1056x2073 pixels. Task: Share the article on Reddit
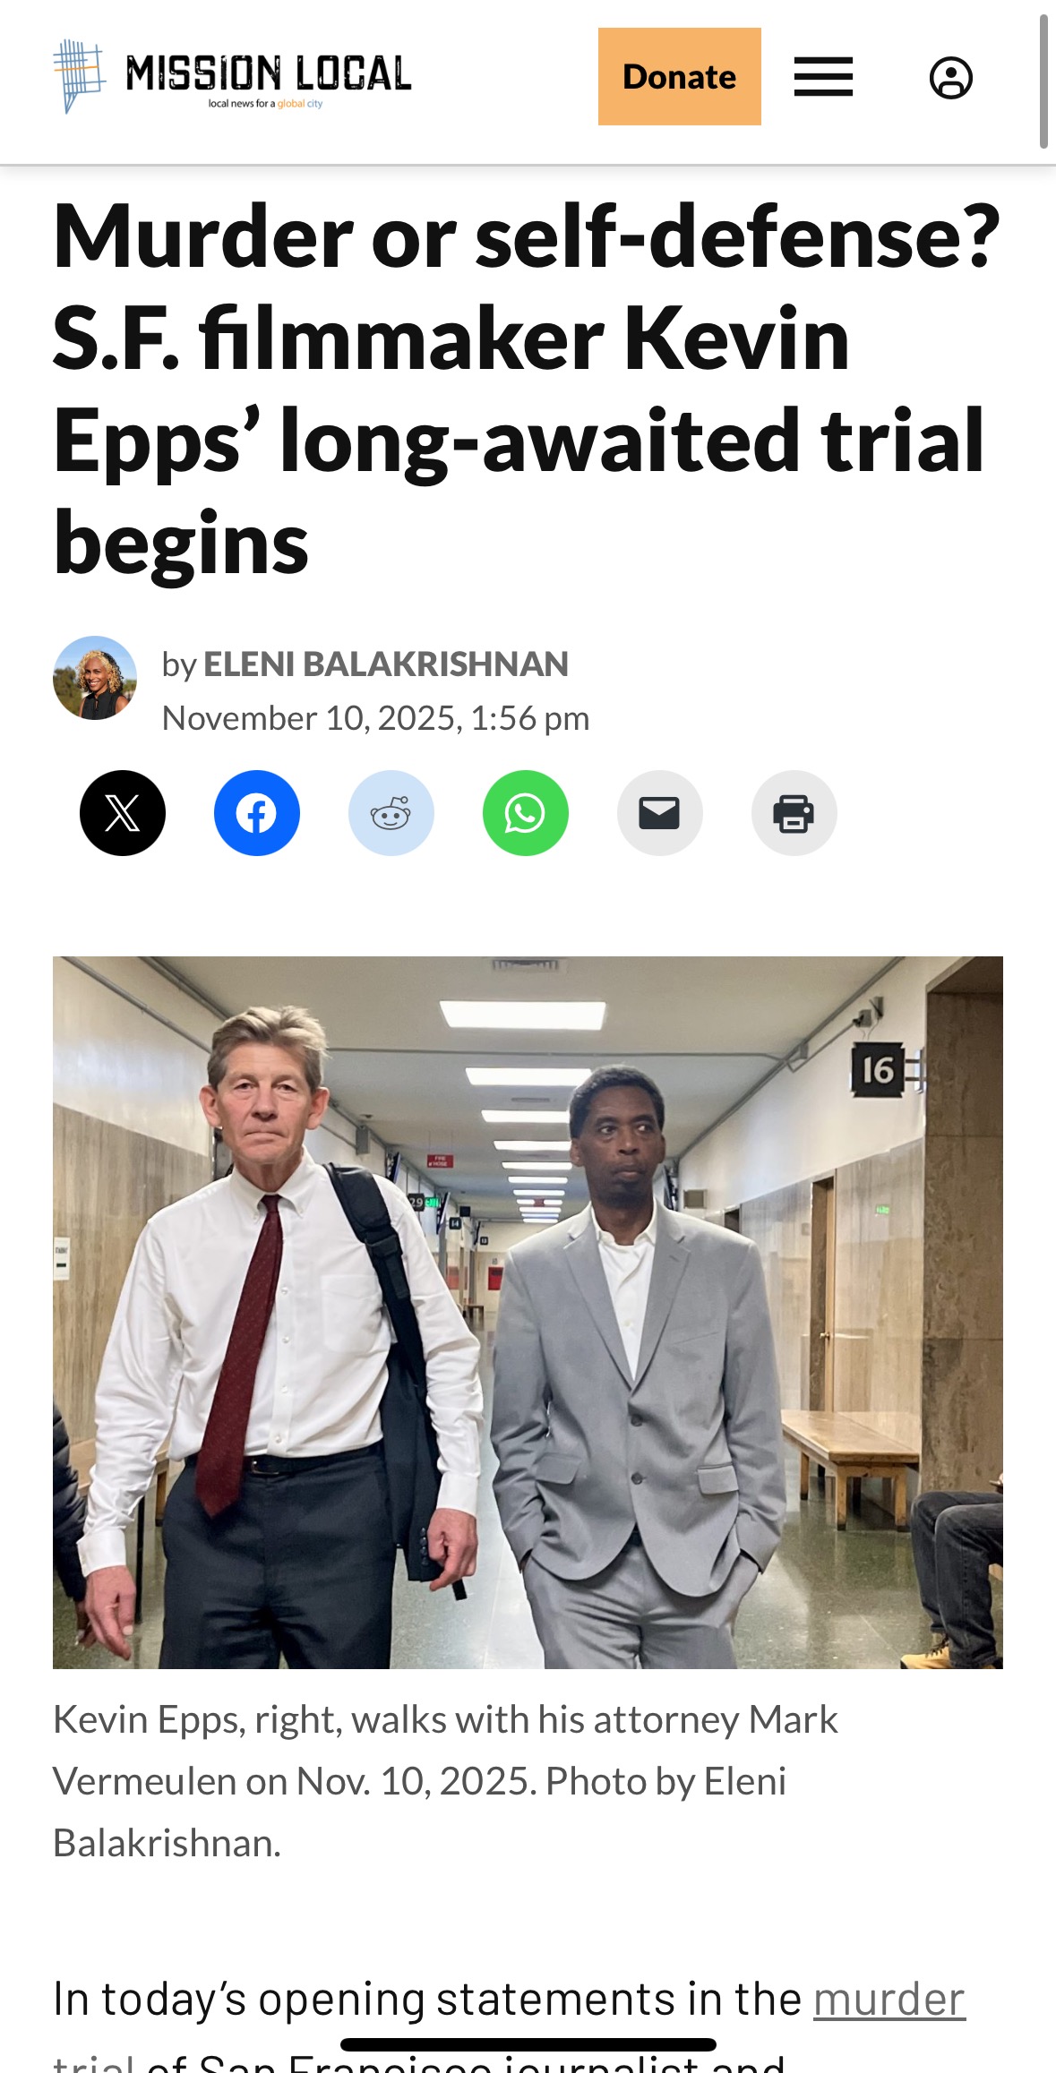[391, 813]
